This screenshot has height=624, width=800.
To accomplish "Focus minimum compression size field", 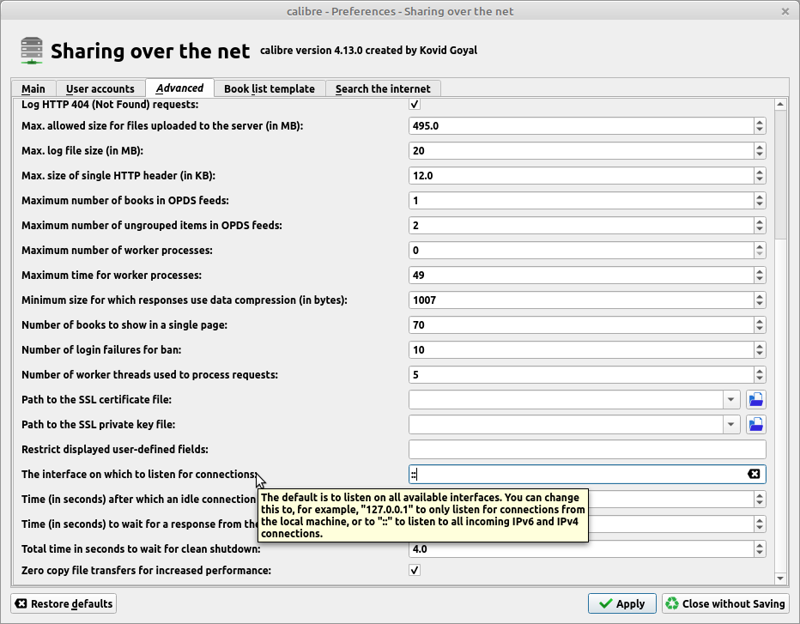I will coord(581,300).
